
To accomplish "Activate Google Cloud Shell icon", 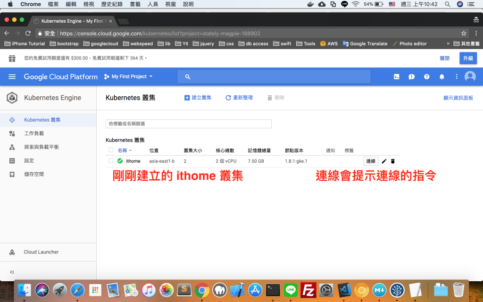I will [x=396, y=77].
